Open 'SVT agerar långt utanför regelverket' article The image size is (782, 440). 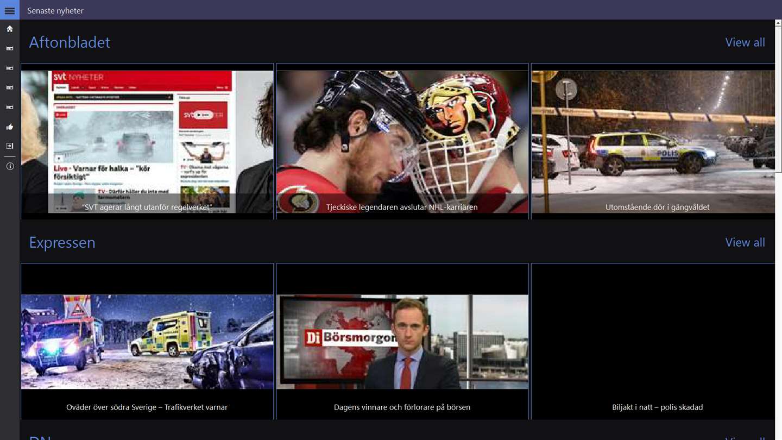(x=147, y=141)
